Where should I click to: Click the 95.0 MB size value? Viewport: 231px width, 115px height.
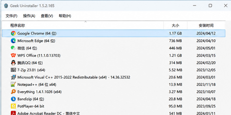[x=175, y=106]
